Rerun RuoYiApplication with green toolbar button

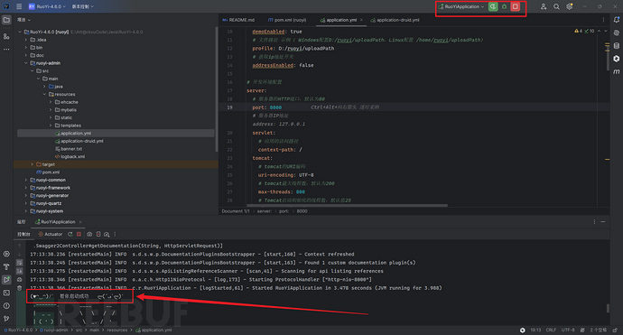coord(493,6)
